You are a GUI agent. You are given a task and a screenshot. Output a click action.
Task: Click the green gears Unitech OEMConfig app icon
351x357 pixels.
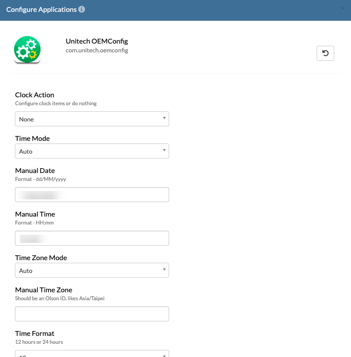(27, 49)
